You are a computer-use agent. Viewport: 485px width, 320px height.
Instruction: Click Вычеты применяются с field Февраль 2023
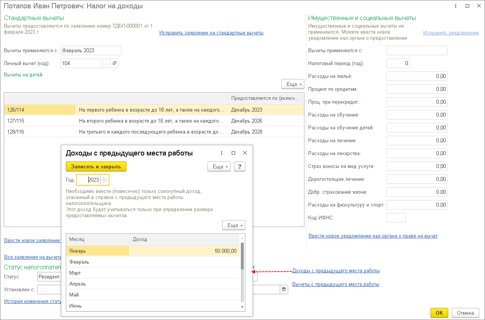pos(91,50)
